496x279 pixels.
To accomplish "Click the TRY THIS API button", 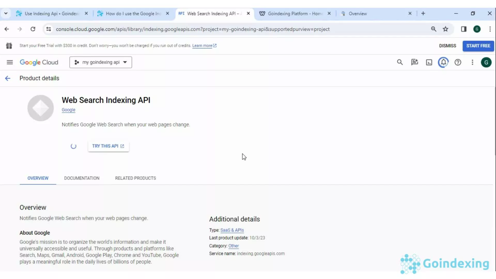I will click(108, 146).
